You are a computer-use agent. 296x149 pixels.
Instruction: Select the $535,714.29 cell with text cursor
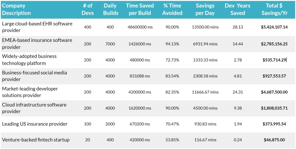pyautogui.click(x=274, y=60)
